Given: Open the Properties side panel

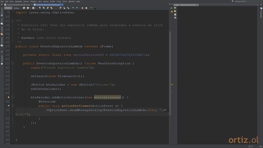Looking at the screenshot, I should (261, 13).
